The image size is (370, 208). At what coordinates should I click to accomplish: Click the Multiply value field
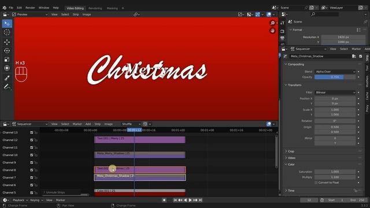click(x=335, y=177)
